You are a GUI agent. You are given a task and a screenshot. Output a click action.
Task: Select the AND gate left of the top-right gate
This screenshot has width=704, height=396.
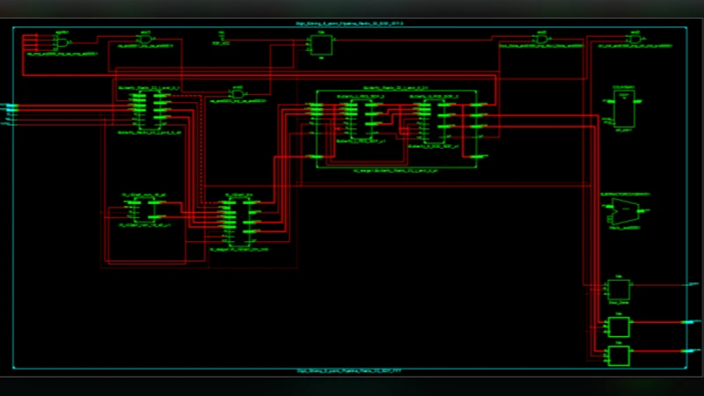[540, 40]
